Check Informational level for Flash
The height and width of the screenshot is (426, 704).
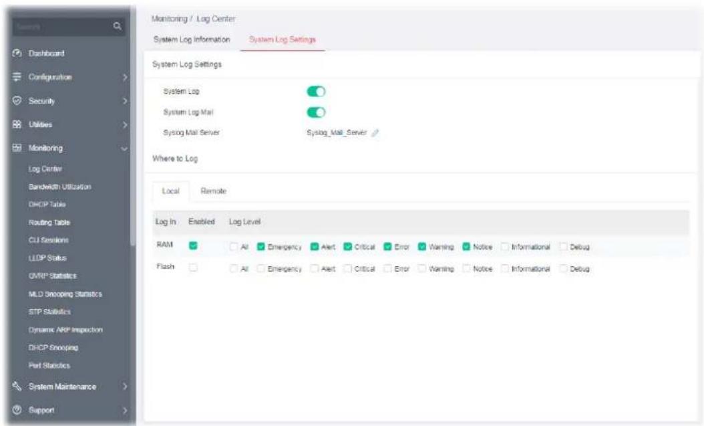pyautogui.click(x=505, y=269)
